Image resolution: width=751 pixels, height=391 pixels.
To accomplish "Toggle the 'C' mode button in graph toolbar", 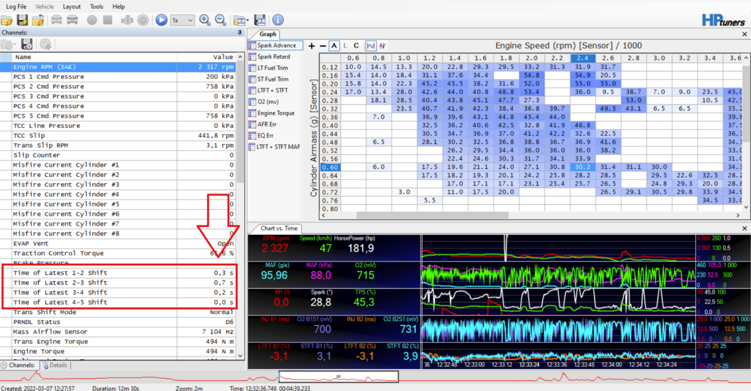I will [x=356, y=46].
